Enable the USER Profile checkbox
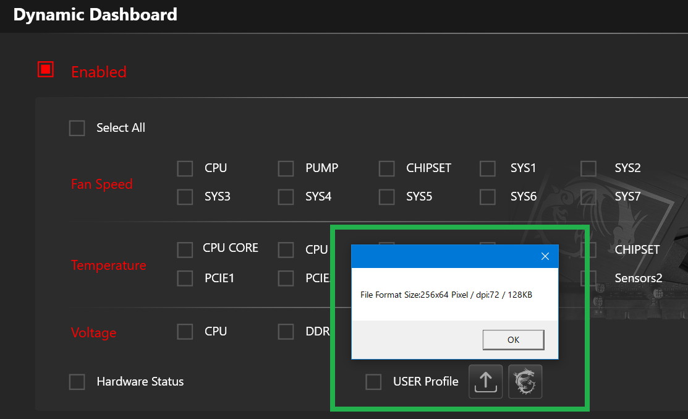This screenshot has height=419, width=688. 373,382
